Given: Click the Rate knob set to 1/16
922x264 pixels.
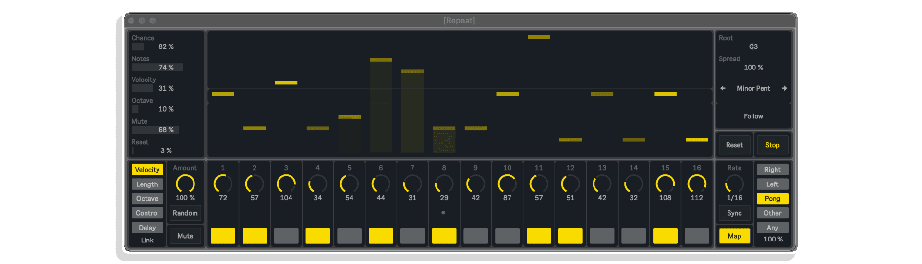Looking at the screenshot, I should (x=734, y=184).
